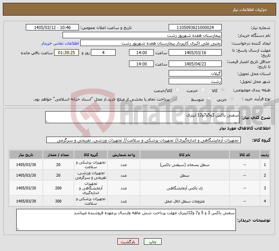Click the توضیحات خریدار textarea
279x251 pixels.
point(126,220)
